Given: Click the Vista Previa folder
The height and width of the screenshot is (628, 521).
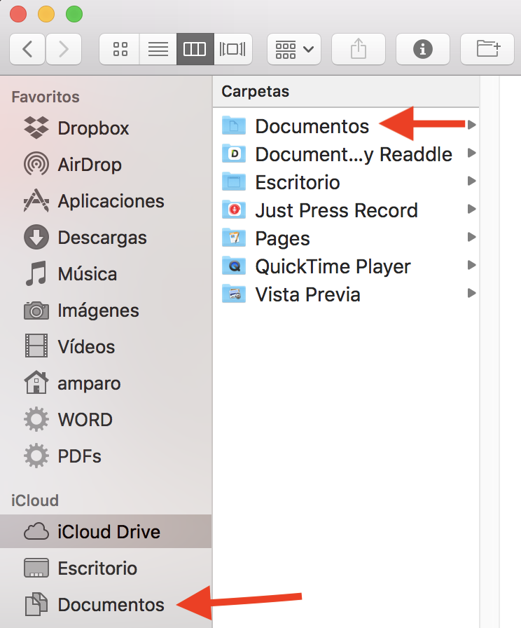Looking at the screenshot, I should coord(307,294).
